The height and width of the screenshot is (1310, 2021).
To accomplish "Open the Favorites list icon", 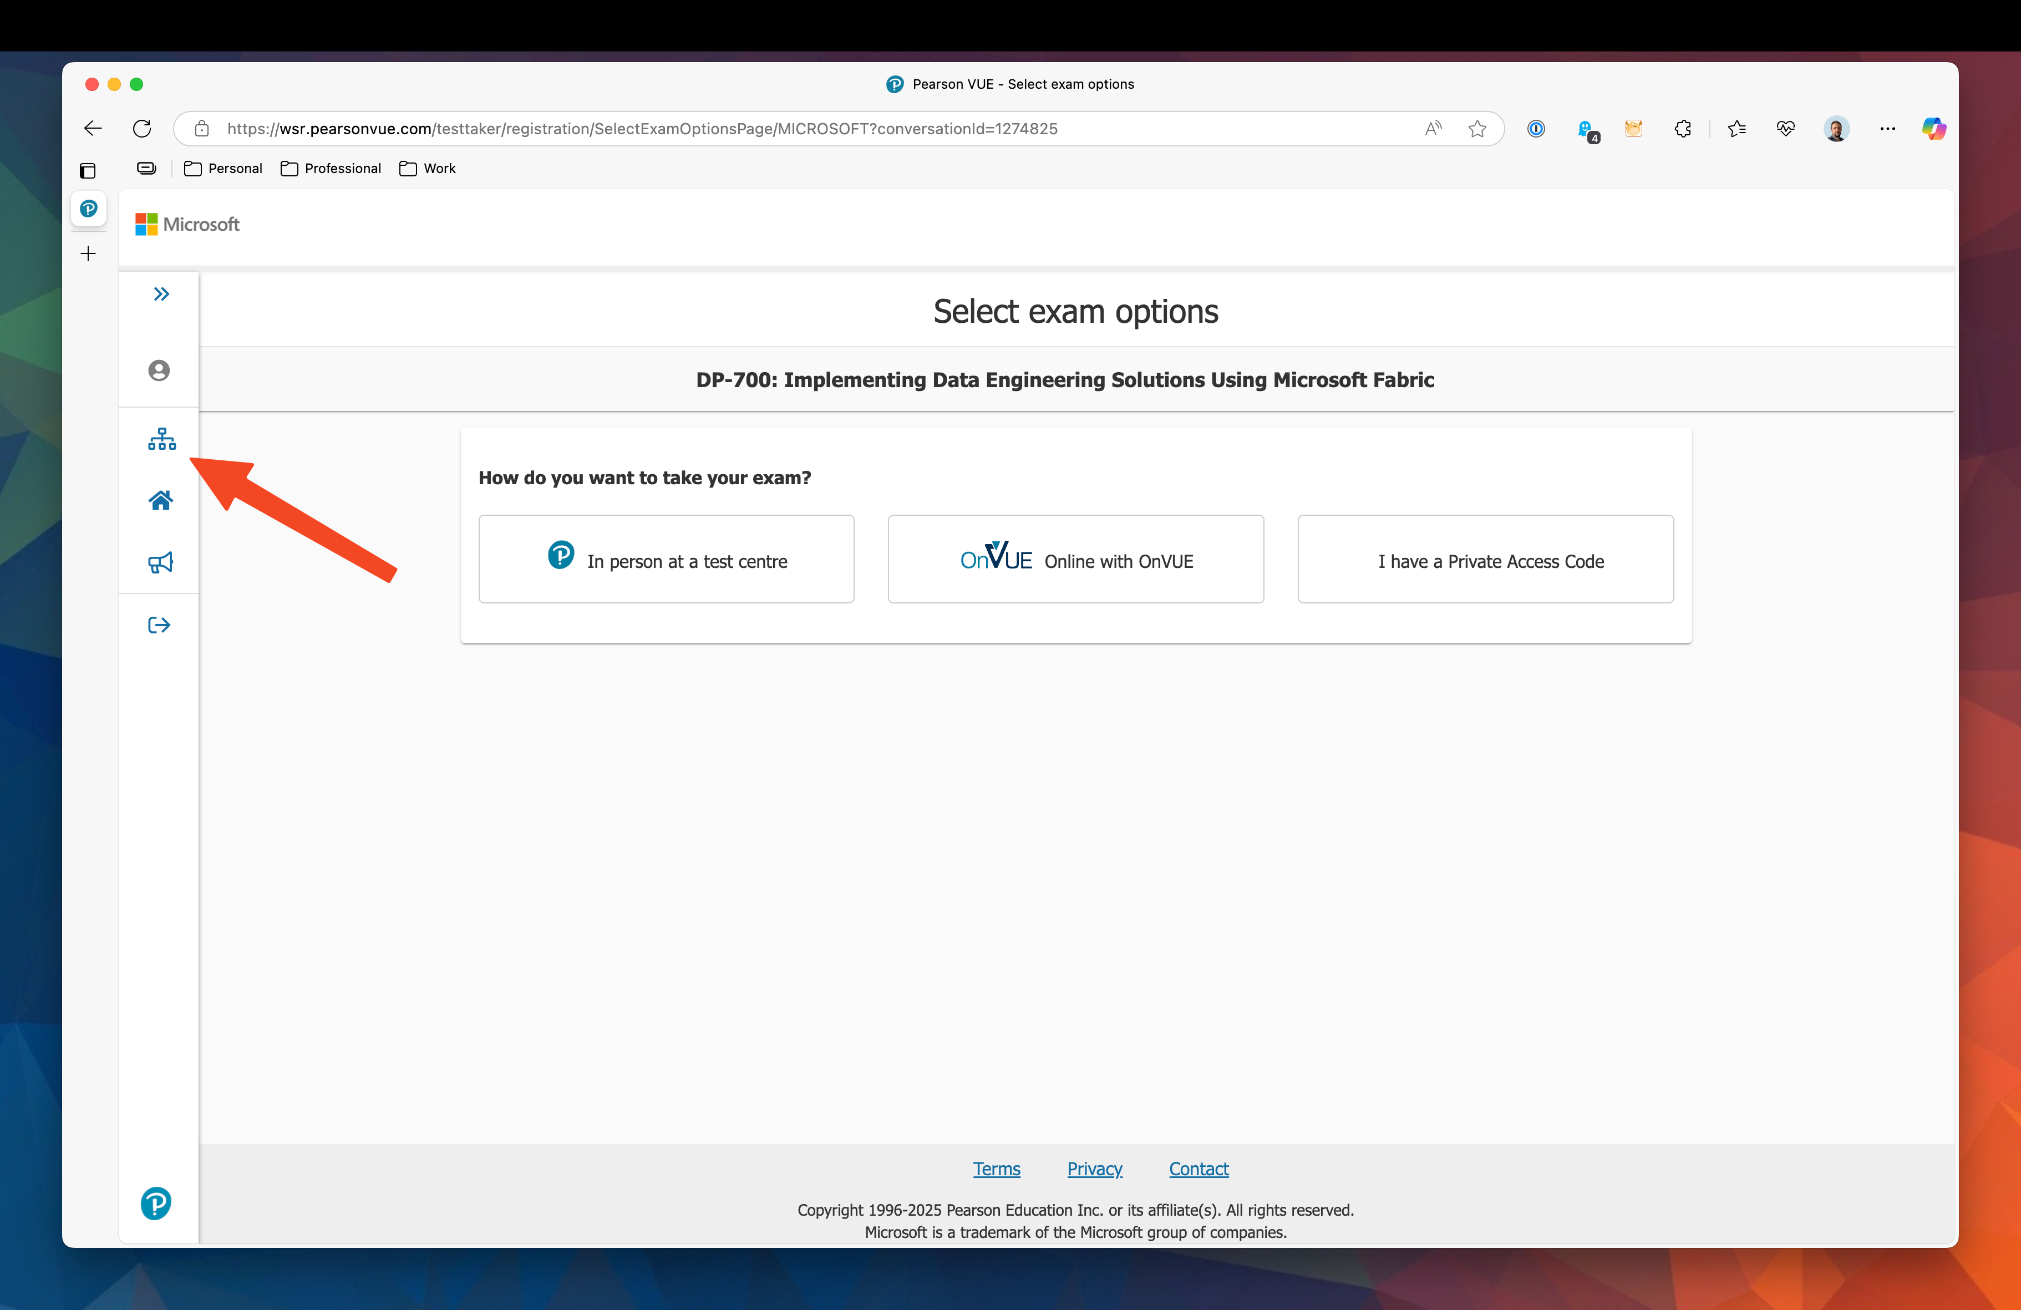I will (1736, 128).
